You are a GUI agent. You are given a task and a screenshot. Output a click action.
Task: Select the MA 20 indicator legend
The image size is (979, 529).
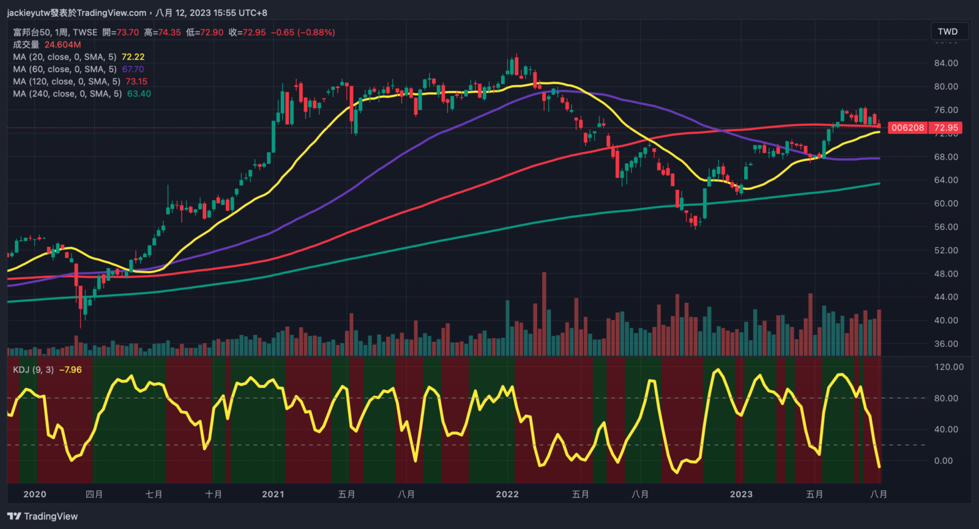pos(64,57)
